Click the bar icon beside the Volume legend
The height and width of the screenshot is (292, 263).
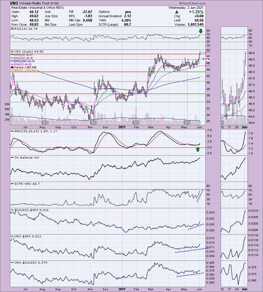[12, 67]
